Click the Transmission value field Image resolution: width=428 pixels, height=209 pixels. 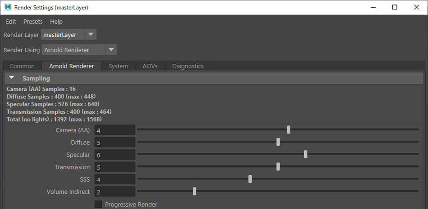click(115, 167)
